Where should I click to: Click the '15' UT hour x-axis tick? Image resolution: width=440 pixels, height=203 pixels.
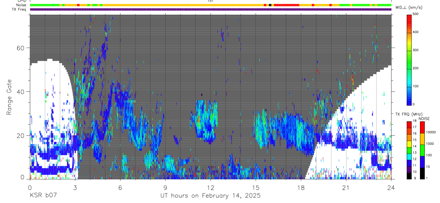[255, 187]
